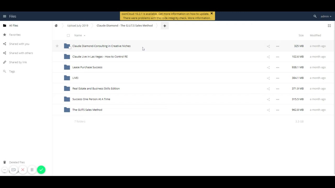Open the admin user dropdown
Image resolution: width=335 pixels, height=188 pixels.
326,16
